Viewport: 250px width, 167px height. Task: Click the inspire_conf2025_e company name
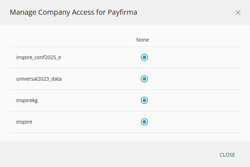[38, 57]
